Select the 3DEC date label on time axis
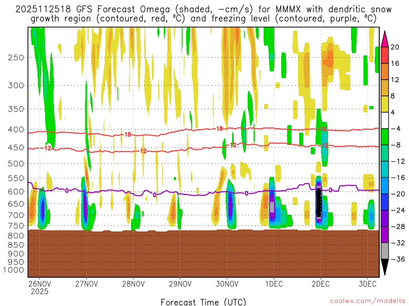This screenshot has width=409, height=306. pos(367,284)
